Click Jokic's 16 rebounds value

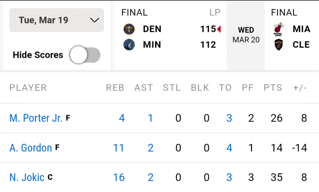click(119, 177)
